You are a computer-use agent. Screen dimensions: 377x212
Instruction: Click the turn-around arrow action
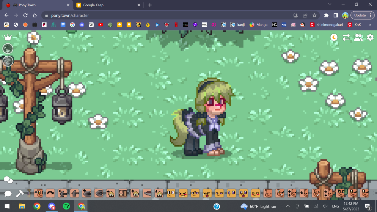(50, 193)
